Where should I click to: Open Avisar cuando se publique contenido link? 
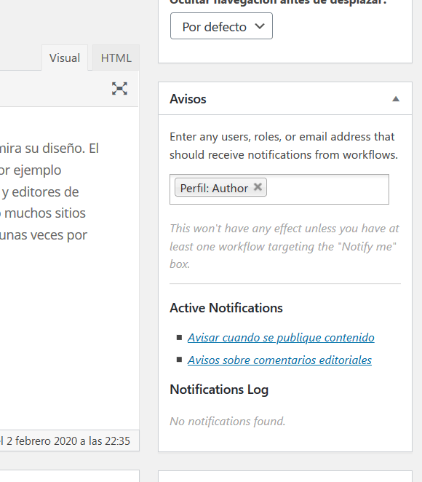[281, 338]
